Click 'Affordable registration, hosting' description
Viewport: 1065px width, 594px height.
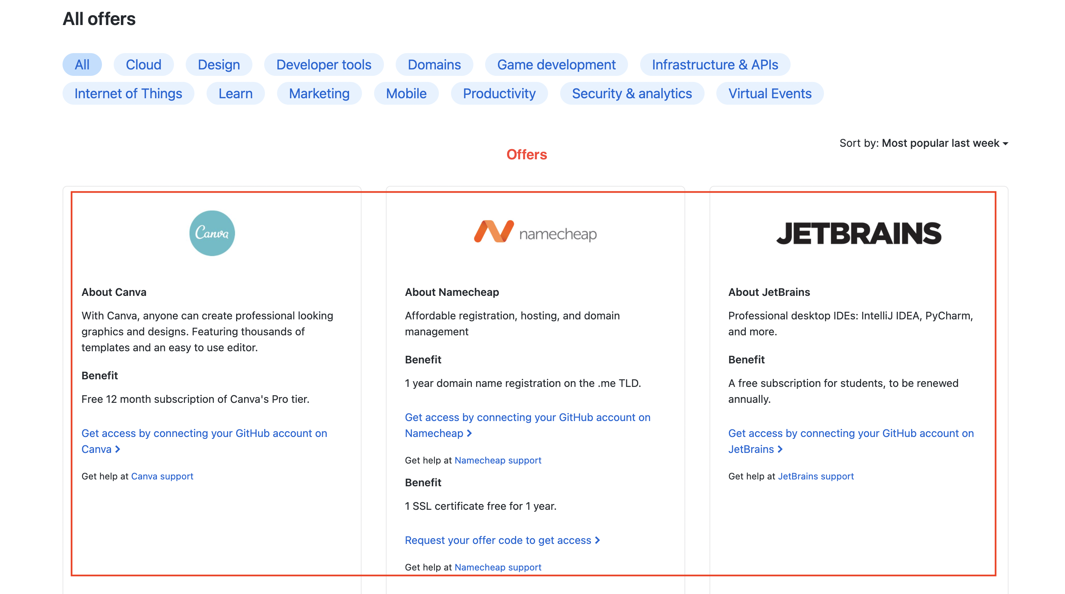pyautogui.click(x=512, y=324)
